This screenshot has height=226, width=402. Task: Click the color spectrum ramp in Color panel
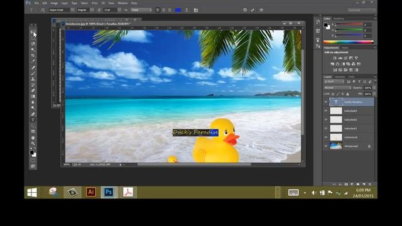tap(349, 42)
